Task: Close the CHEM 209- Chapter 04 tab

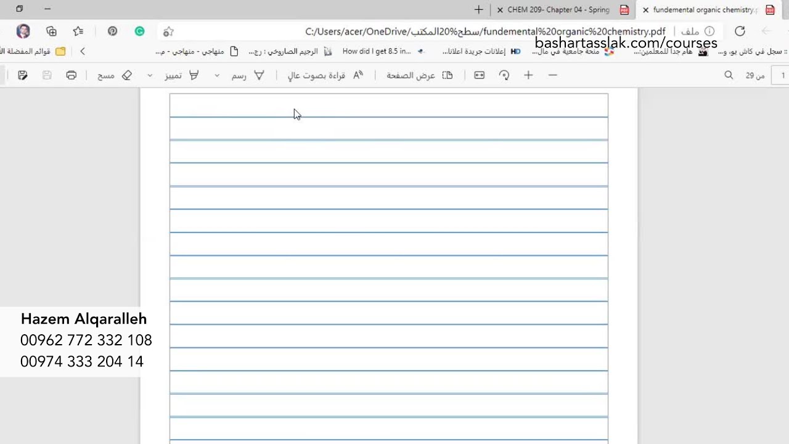Action: click(x=500, y=10)
